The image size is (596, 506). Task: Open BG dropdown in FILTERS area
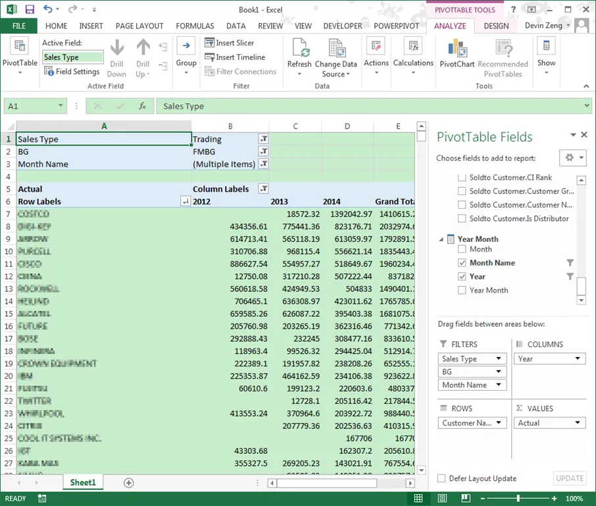[x=499, y=372]
